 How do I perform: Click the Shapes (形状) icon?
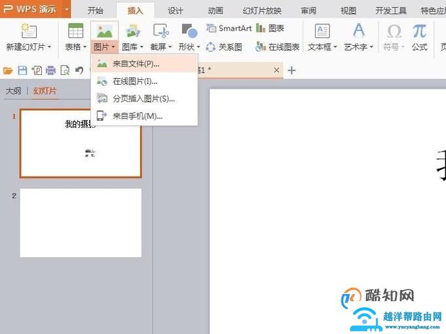tap(189, 31)
